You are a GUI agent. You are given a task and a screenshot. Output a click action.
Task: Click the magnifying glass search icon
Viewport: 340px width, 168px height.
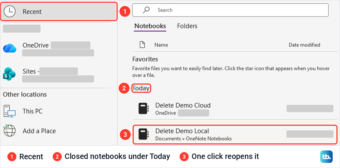pyautogui.click(x=146, y=10)
